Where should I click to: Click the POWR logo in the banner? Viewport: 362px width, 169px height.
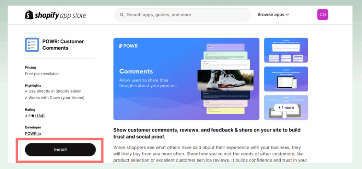coord(128,46)
